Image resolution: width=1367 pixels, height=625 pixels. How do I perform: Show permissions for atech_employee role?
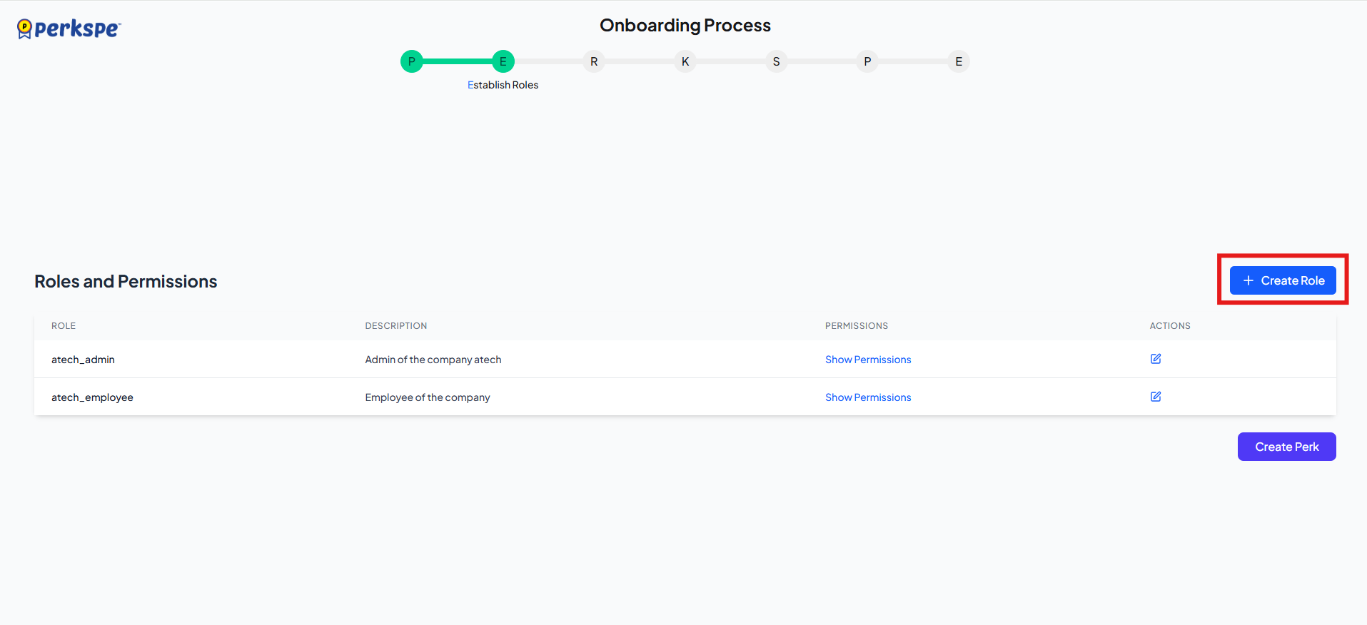[x=867, y=397]
